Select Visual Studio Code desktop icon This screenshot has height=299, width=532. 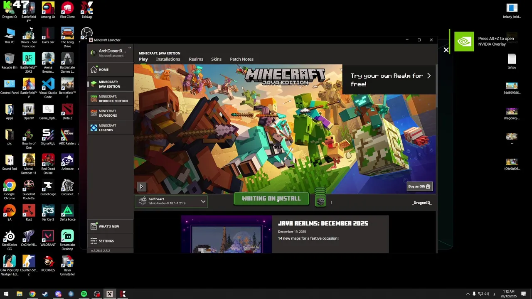click(x=48, y=88)
